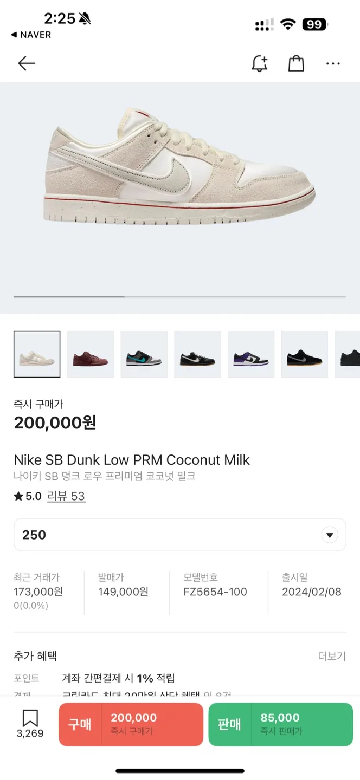Toggle the bookmark save icon
360x780 pixels.
click(x=30, y=719)
